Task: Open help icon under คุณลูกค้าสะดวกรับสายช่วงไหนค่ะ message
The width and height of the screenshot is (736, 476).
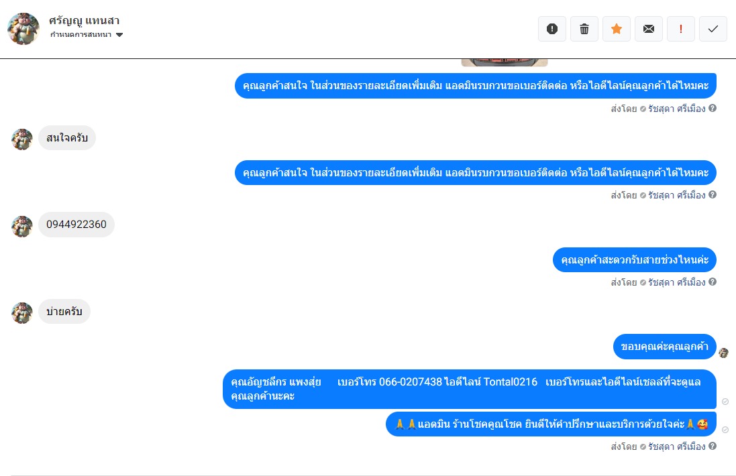Action: (713, 282)
